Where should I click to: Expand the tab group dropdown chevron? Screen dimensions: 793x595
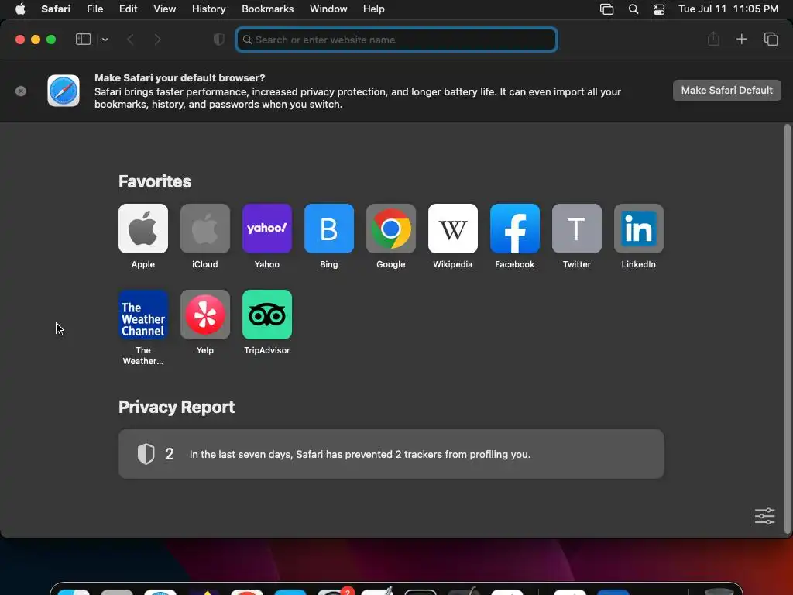pyautogui.click(x=105, y=40)
